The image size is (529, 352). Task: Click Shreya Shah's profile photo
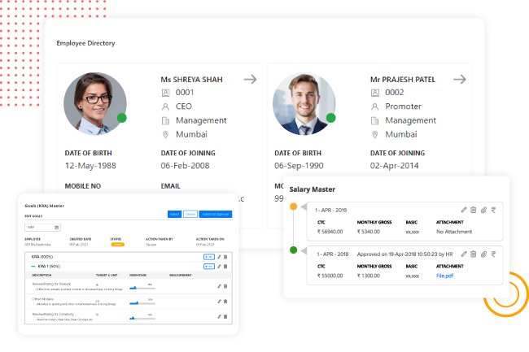pos(94,101)
